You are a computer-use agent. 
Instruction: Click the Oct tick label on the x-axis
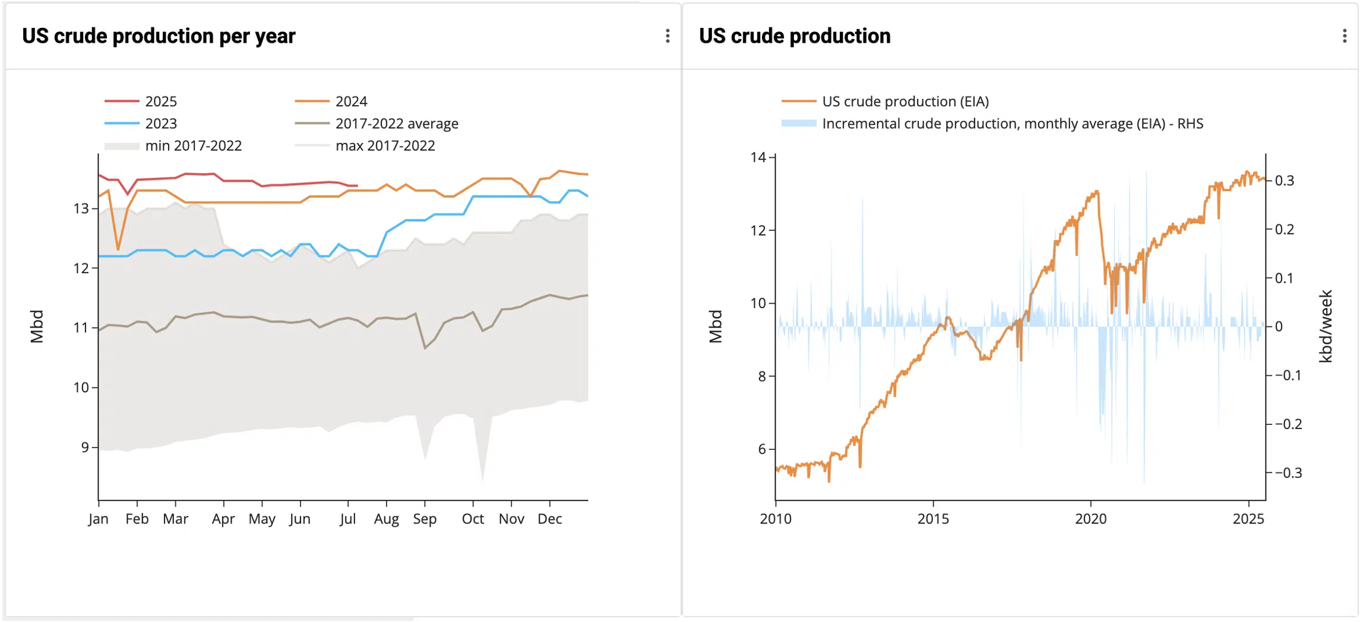click(473, 519)
